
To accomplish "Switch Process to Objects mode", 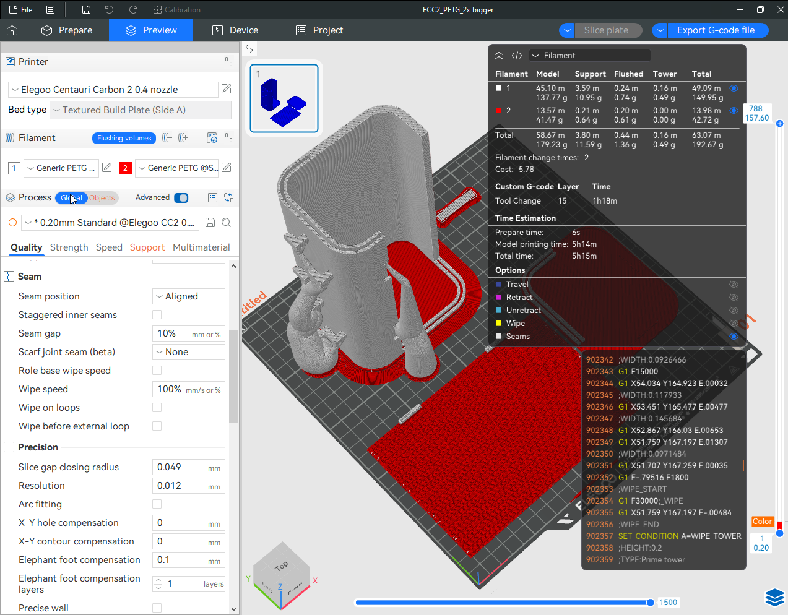I will click(x=102, y=198).
